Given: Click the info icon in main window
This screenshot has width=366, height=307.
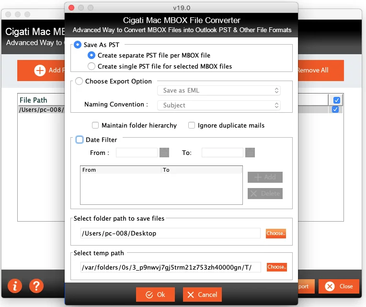Looking at the screenshot, I should pos(15,285).
